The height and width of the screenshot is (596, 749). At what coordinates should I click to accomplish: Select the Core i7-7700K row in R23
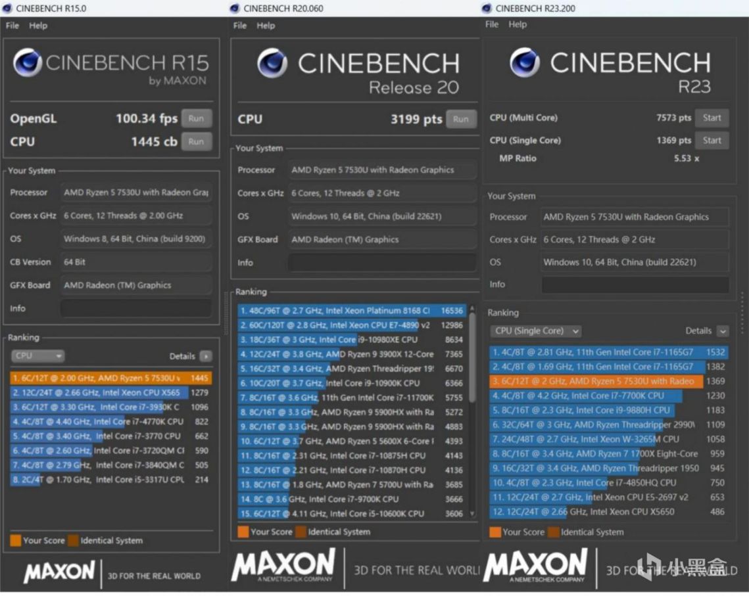click(x=608, y=396)
